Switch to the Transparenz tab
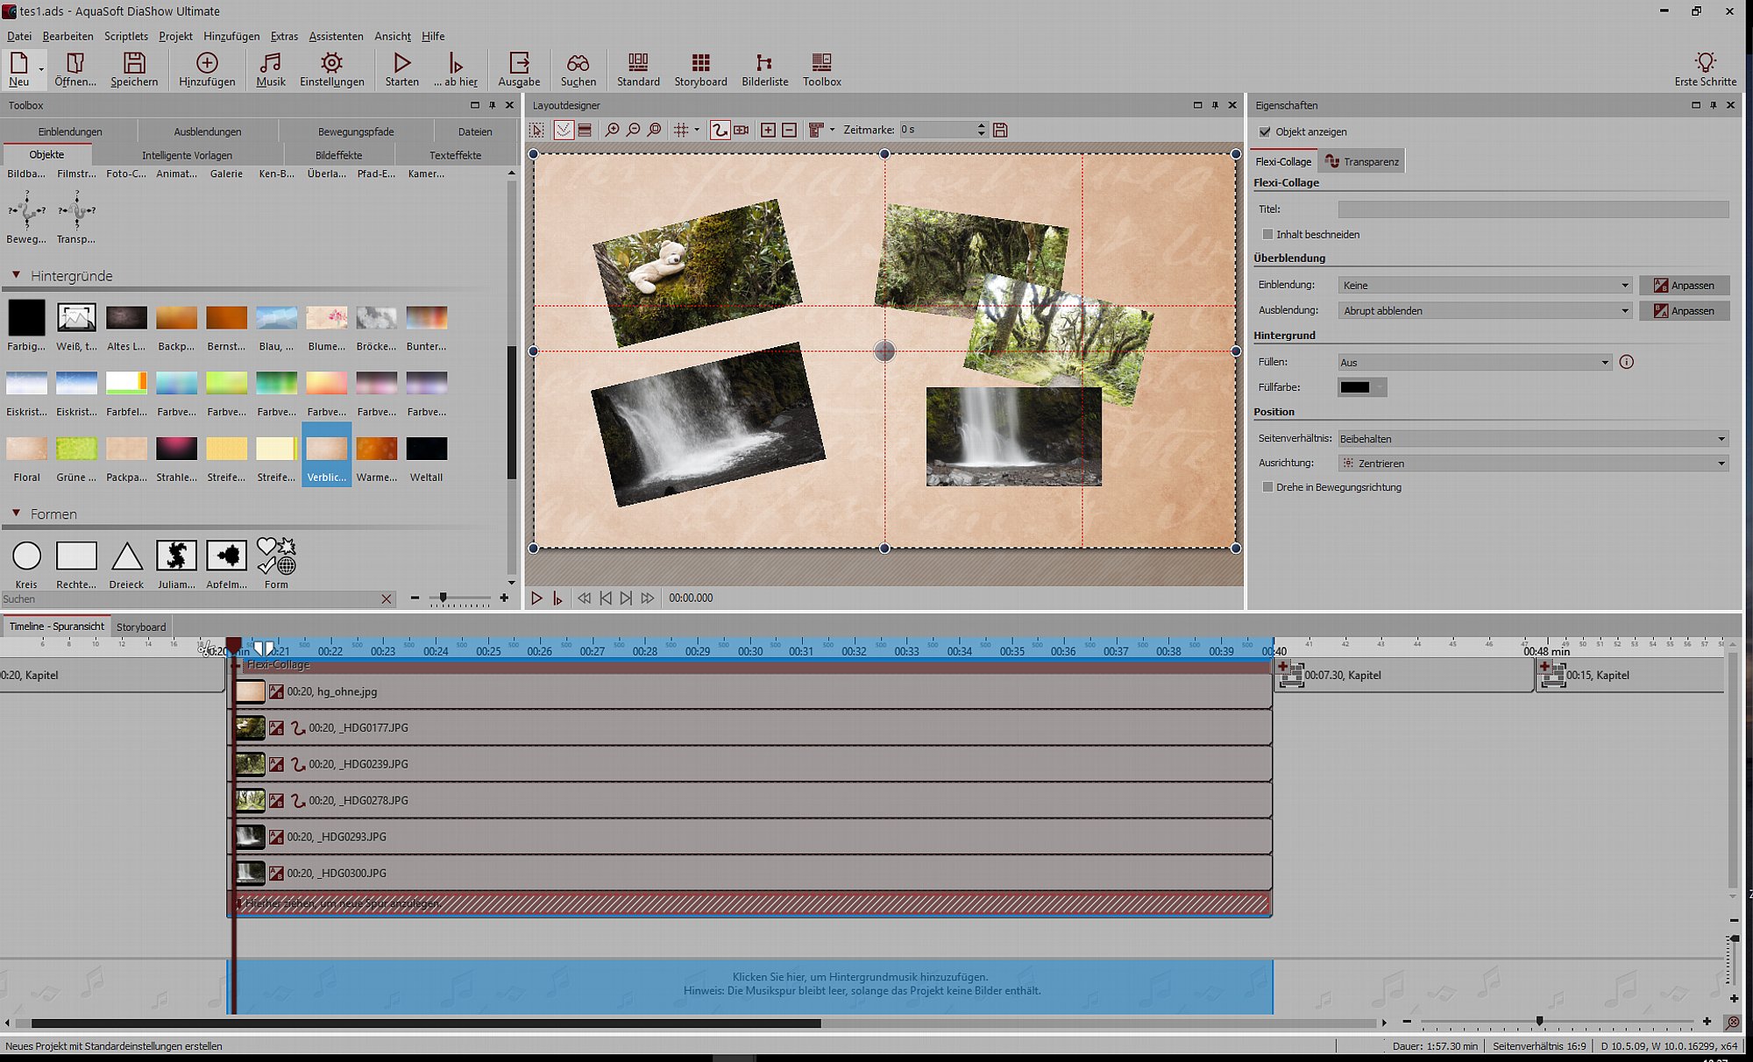The image size is (1753, 1062). pyautogui.click(x=1361, y=161)
